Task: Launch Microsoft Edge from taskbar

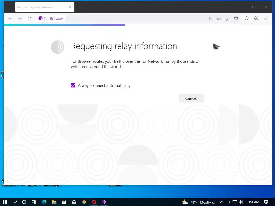Action: [x=44, y=202]
